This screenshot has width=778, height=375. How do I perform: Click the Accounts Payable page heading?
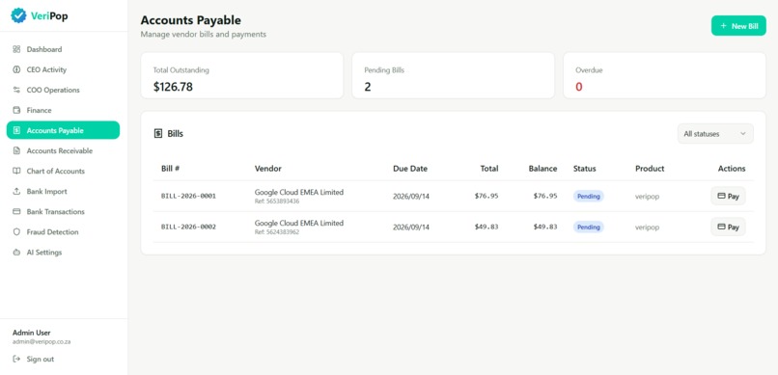(x=190, y=20)
